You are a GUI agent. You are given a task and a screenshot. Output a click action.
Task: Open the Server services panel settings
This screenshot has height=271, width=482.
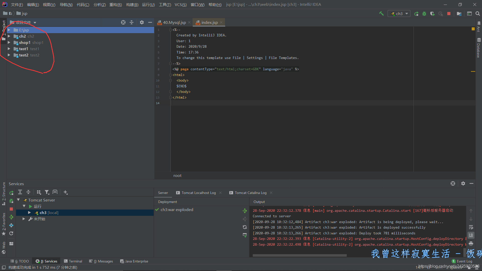point(463,183)
